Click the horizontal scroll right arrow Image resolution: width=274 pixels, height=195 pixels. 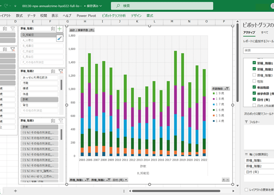pos(233,191)
